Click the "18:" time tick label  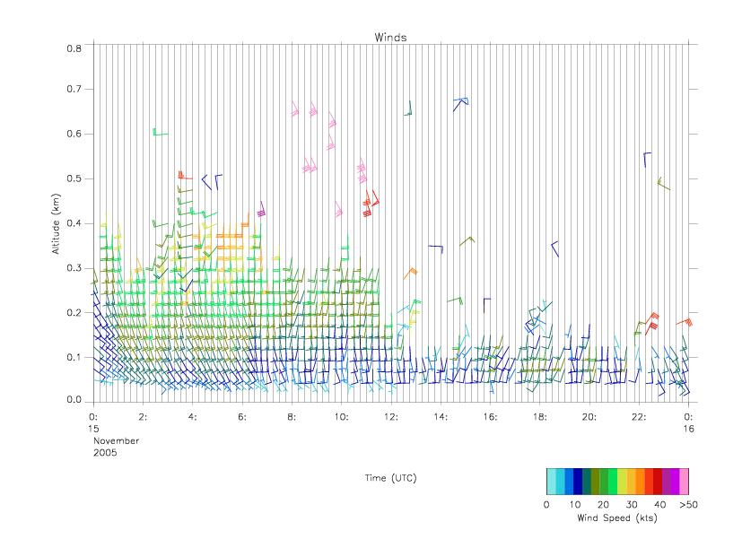540,417
